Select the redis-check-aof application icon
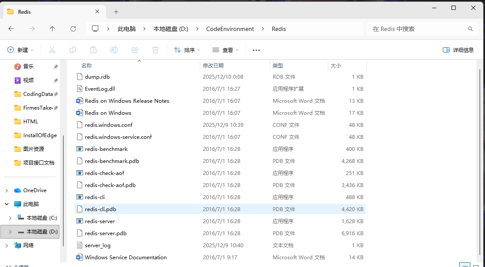 pos(80,173)
